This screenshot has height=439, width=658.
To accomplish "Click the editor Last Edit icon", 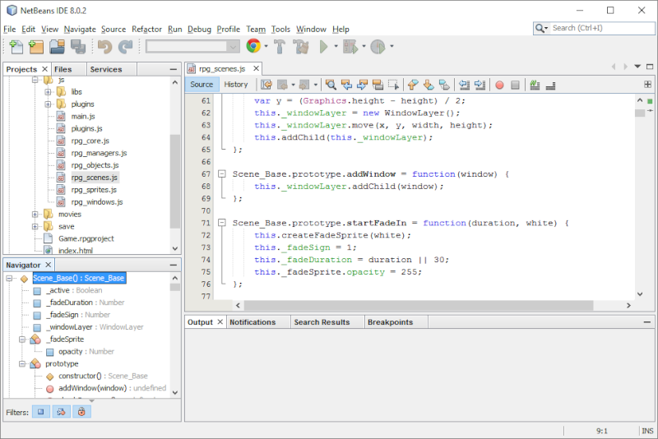I will click(266, 85).
